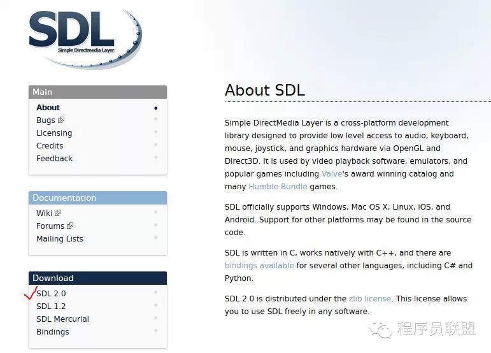This screenshot has height=353, width=491.
Task: Open the SDL Mercurial page
Action: (x=62, y=319)
